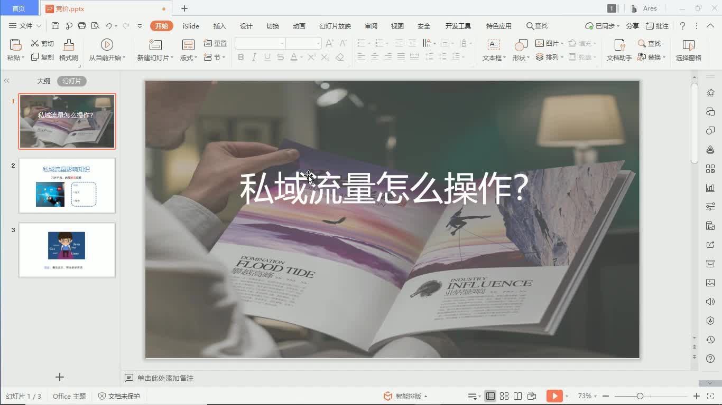Click the clear formatting eraser icon
The height and width of the screenshot is (405, 722).
pyautogui.click(x=340, y=57)
